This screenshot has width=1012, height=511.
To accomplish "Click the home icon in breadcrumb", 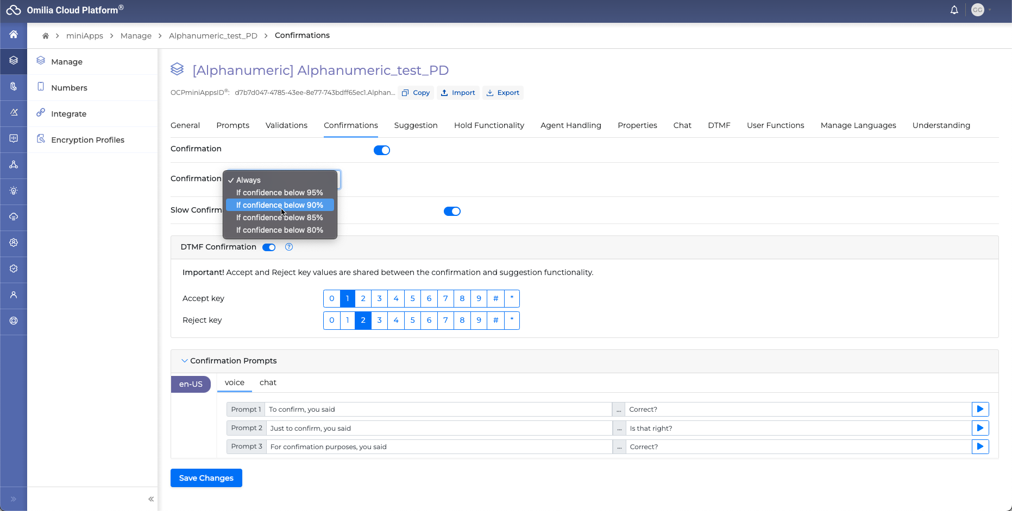I will click(x=46, y=36).
